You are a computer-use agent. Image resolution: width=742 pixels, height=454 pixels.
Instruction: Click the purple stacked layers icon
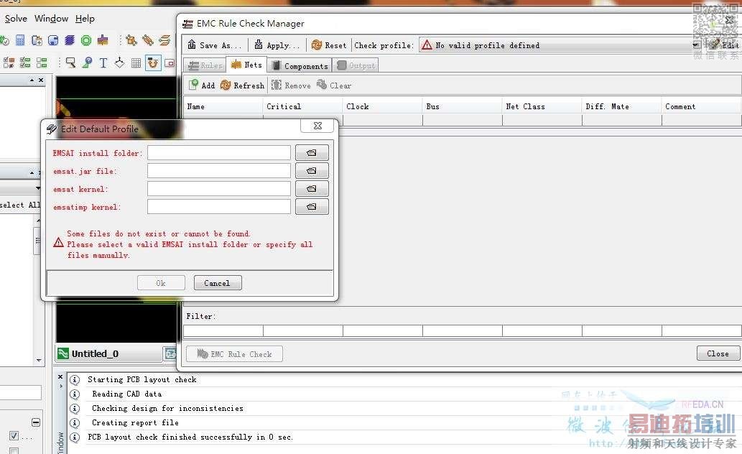click(x=70, y=40)
